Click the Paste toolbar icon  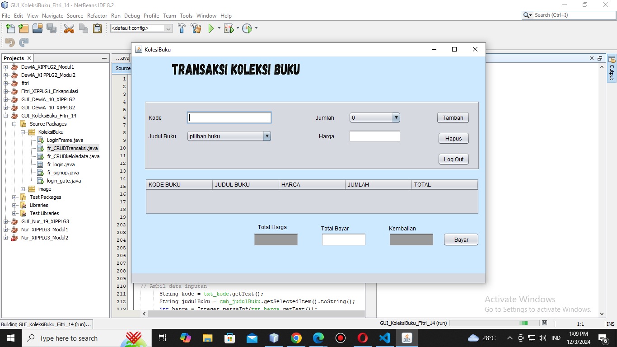(98, 28)
